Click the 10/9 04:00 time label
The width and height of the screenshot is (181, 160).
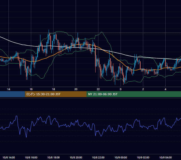165,157
